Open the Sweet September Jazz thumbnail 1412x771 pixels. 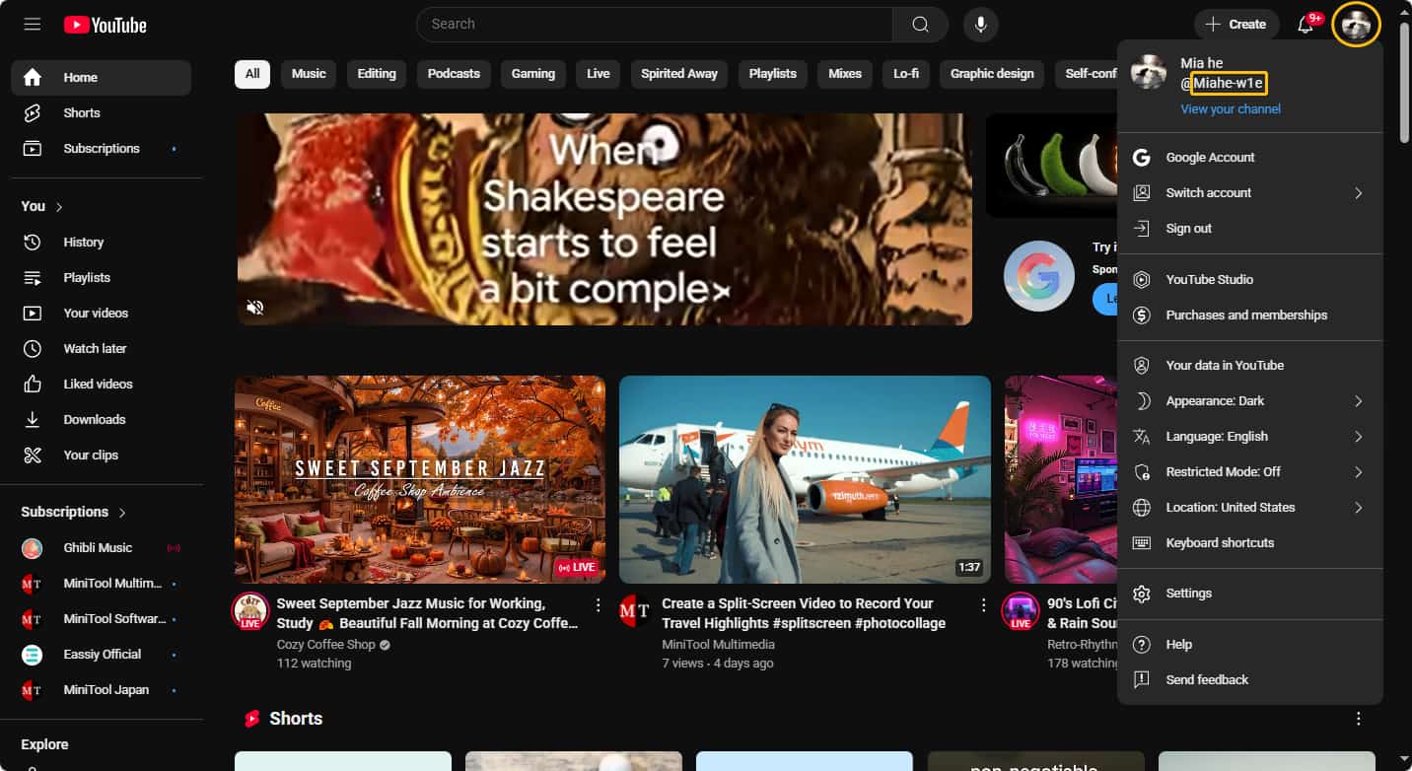tap(420, 479)
